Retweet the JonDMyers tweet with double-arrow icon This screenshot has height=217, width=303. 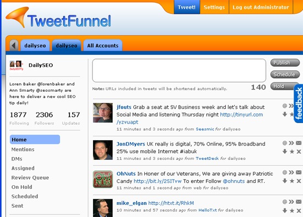pos(291,143)
